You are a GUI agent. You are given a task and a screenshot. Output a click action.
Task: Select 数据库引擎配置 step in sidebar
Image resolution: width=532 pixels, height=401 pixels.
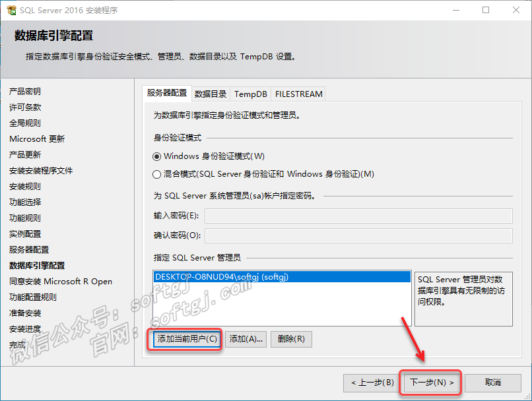pos(37,266)
